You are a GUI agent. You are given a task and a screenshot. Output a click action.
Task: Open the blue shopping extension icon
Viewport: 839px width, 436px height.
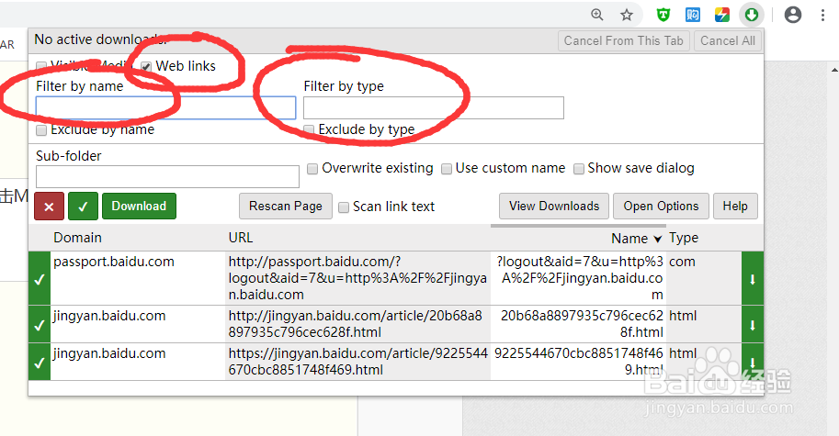(x=693, y=15)
